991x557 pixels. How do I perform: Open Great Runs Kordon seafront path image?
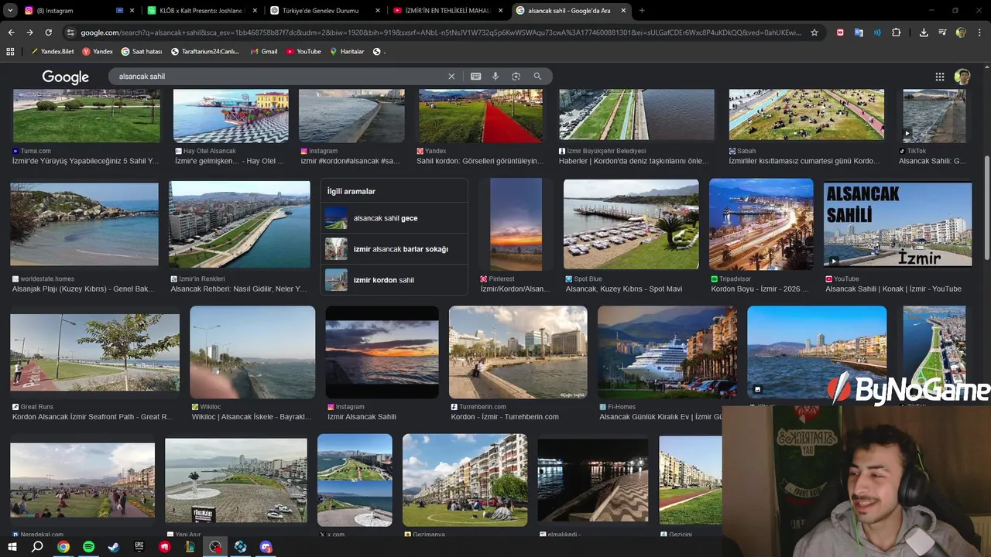pos(94,352)
